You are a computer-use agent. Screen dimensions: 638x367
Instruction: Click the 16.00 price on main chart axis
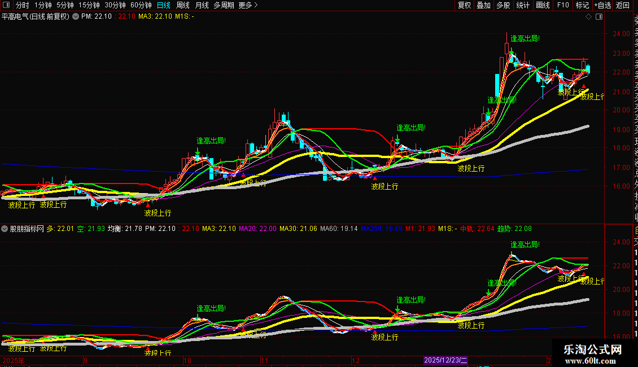(621, 186)
